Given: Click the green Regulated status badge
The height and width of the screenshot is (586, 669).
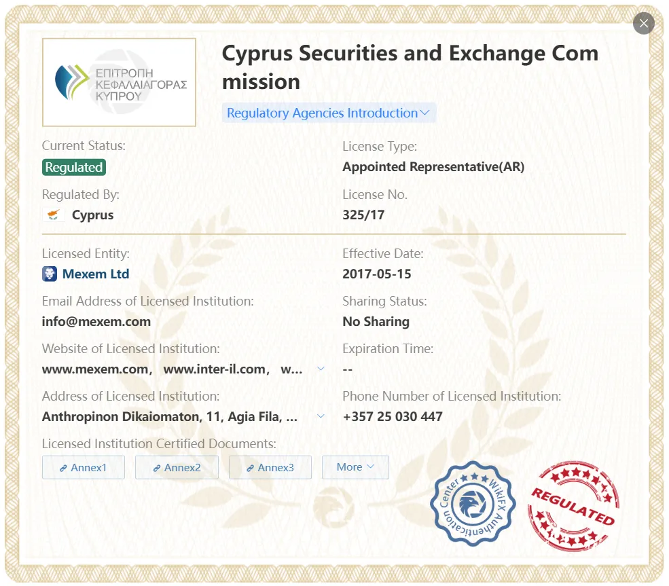Looking at the screenshot, I should point(74,167).
